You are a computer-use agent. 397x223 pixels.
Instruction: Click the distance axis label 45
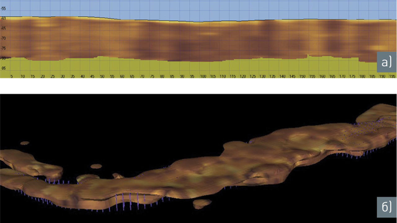(92, 76)
